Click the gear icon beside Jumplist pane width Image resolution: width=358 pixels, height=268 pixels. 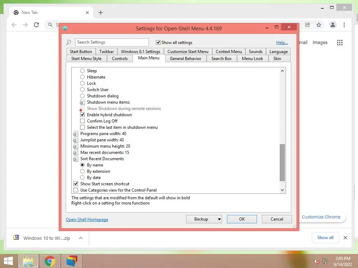[76, 140]
